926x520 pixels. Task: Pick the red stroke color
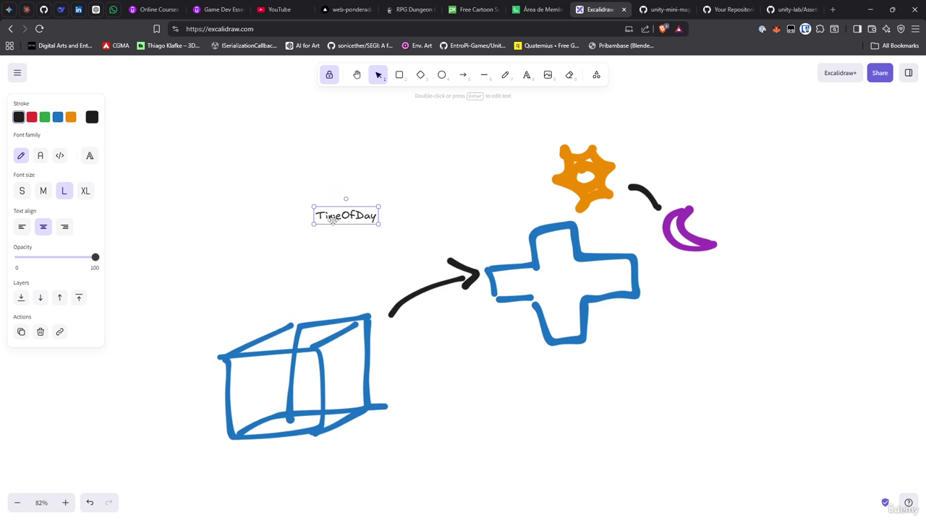32,117
